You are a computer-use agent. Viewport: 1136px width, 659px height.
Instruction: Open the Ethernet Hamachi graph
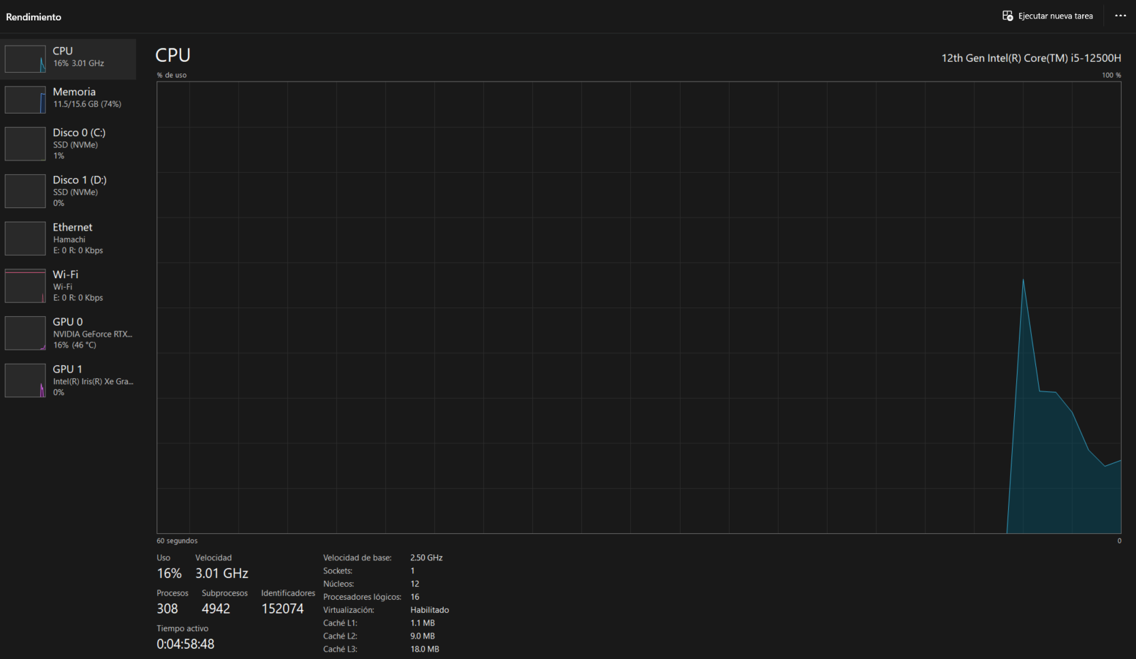68,238
